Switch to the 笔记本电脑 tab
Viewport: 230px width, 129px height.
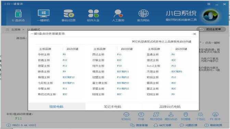click(113, 106)
